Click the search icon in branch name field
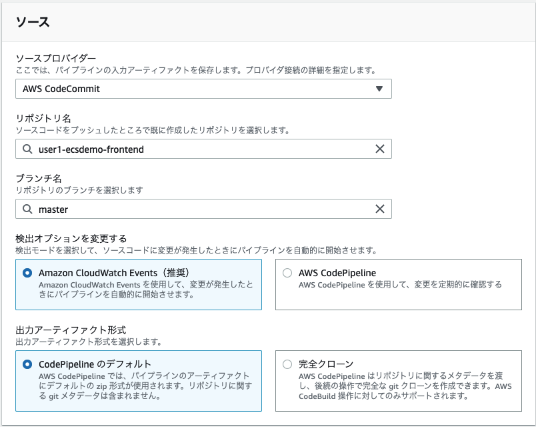This screenshot has height=427, width=536. click(27, 209)
